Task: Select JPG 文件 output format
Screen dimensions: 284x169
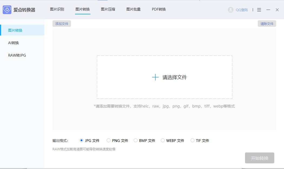Action: (x=81, y=140)
